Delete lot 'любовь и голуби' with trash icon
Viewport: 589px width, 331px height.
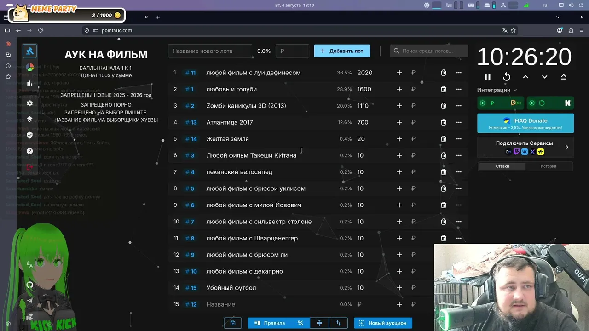pos(444,89)
